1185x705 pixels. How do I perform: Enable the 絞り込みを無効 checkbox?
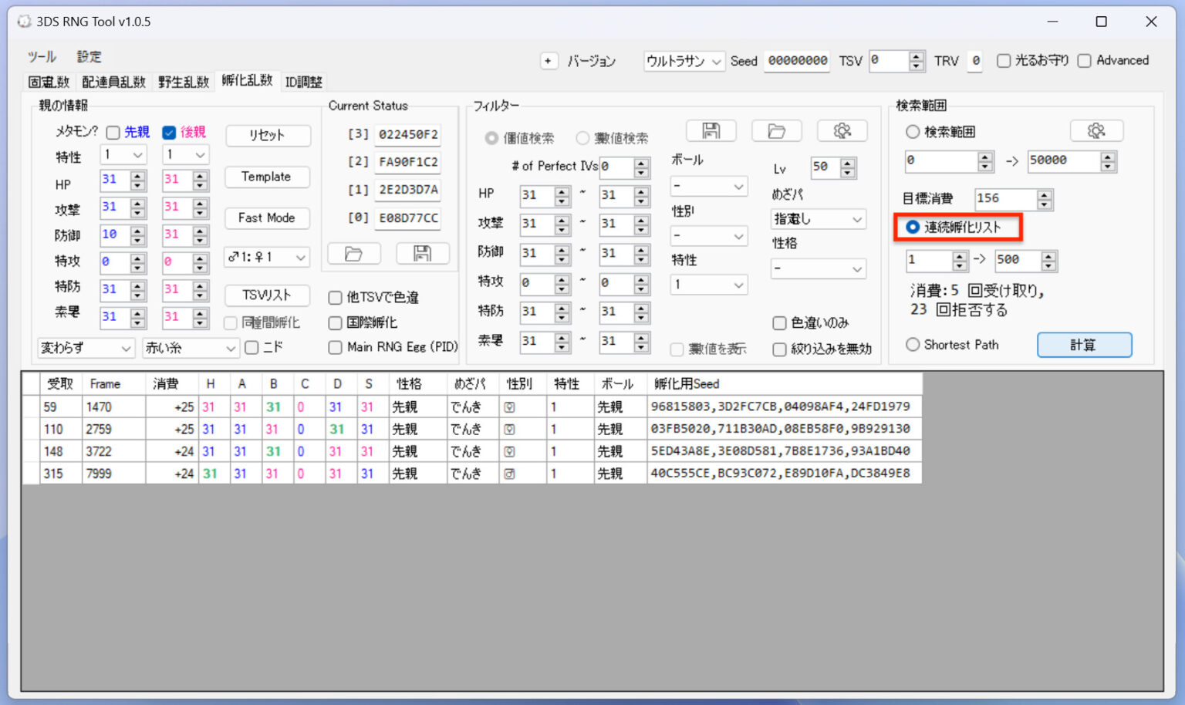779,349
